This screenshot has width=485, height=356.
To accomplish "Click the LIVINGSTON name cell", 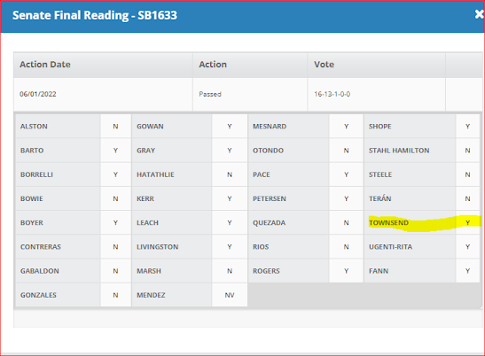I will [172, 246].
